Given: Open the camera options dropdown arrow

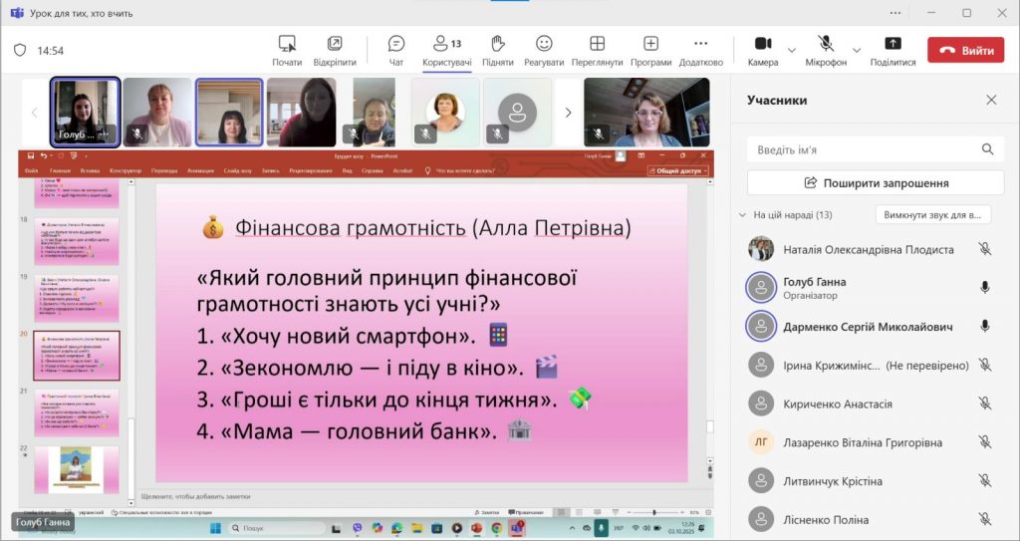Looking at the screenshot, I should [x=792, y=50].
